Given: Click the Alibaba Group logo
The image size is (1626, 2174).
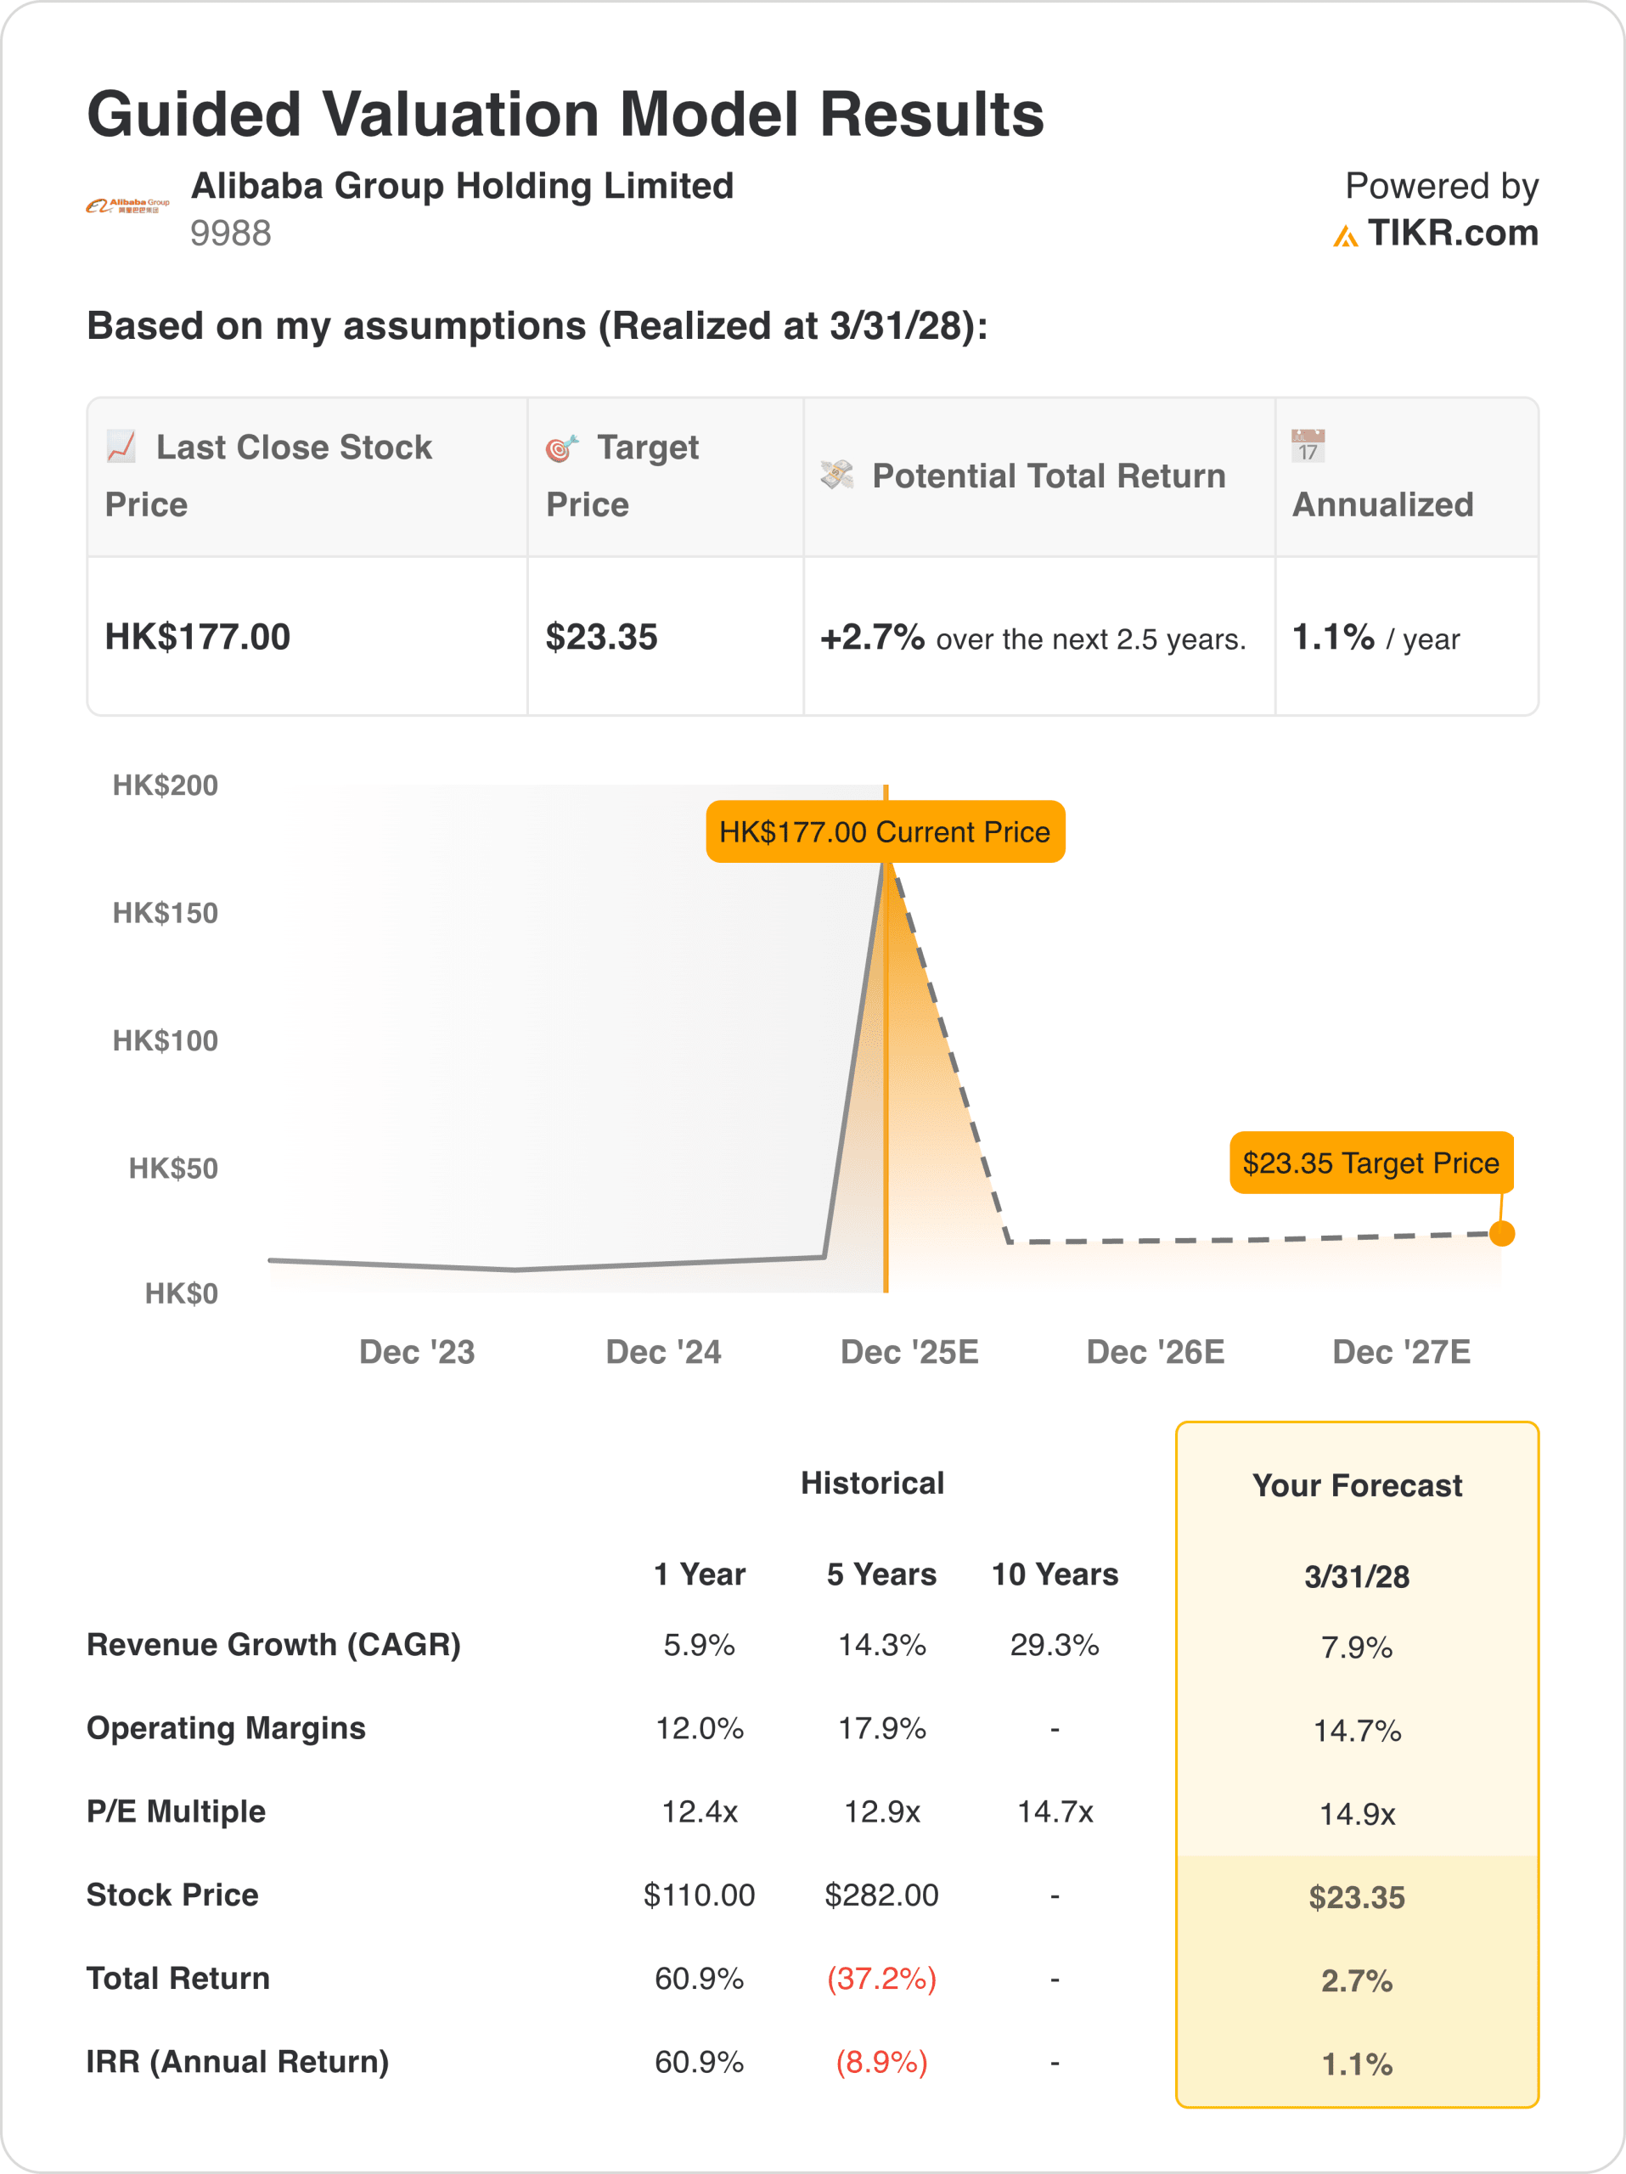Looking at the screenshot, I should (127, 206).
